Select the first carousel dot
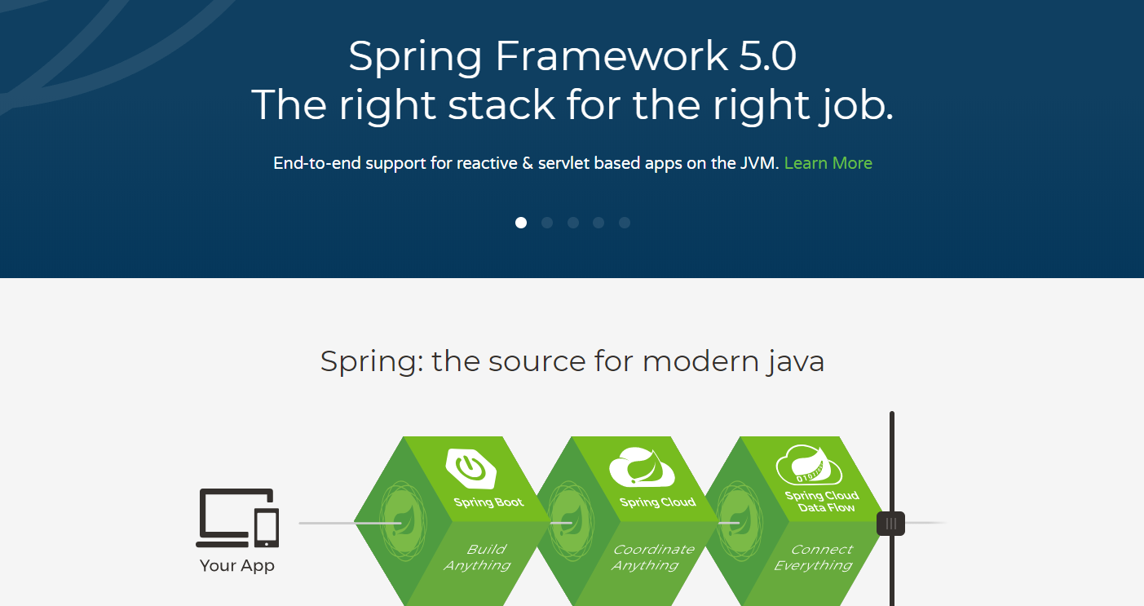The height and width of the screenshot is (606, 1144). click(521, 223)
